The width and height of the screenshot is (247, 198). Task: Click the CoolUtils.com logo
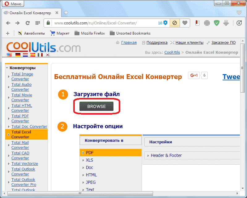point(44,47)
